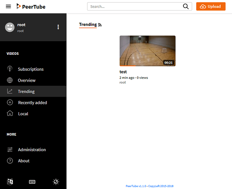The image size is (232, 189).
Task: Click the 00:21 duration badge
Action: (168, 63)
